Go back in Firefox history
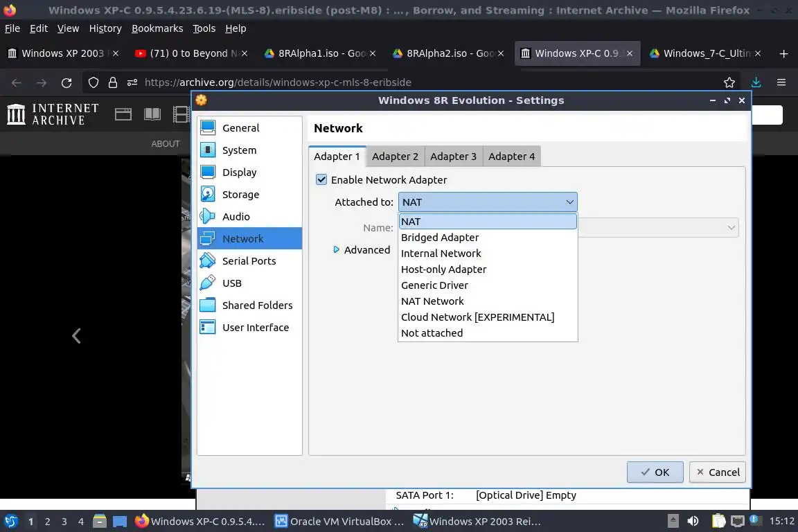The image size is (798, 532). [17, 82]
